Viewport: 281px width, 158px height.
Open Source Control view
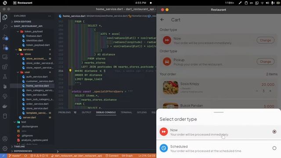(5, 47)
